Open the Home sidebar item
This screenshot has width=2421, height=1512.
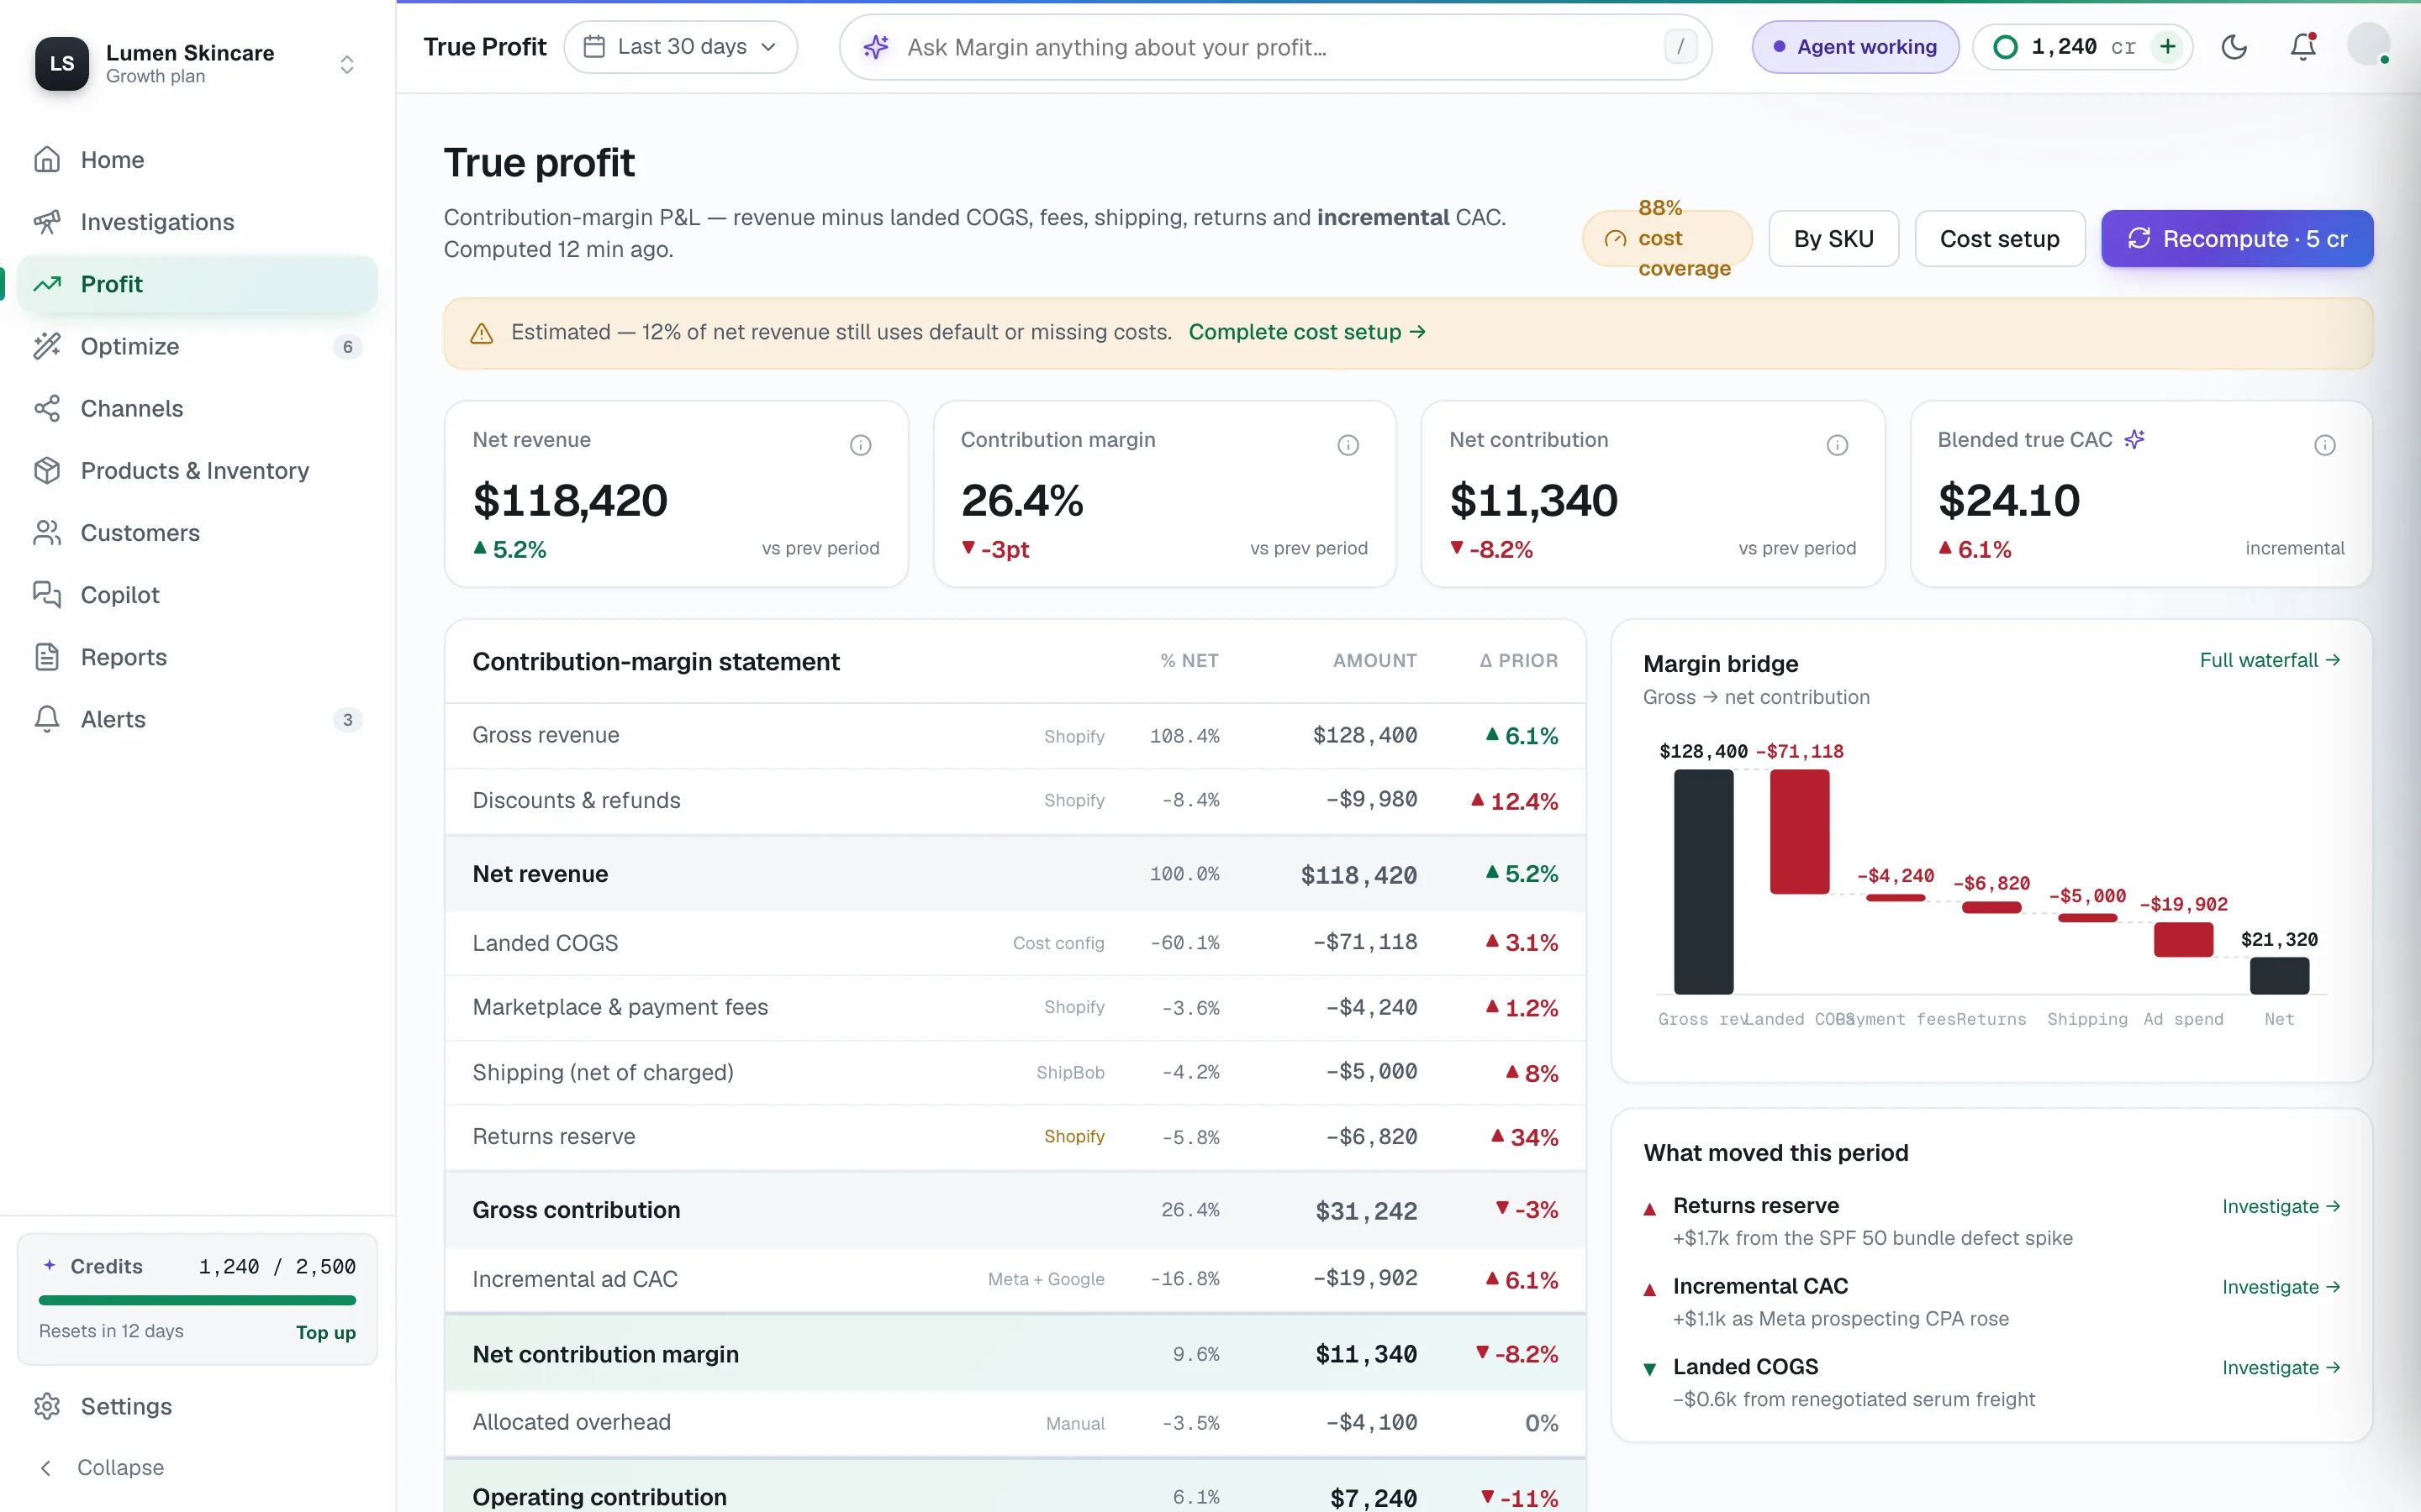point(197,160)
